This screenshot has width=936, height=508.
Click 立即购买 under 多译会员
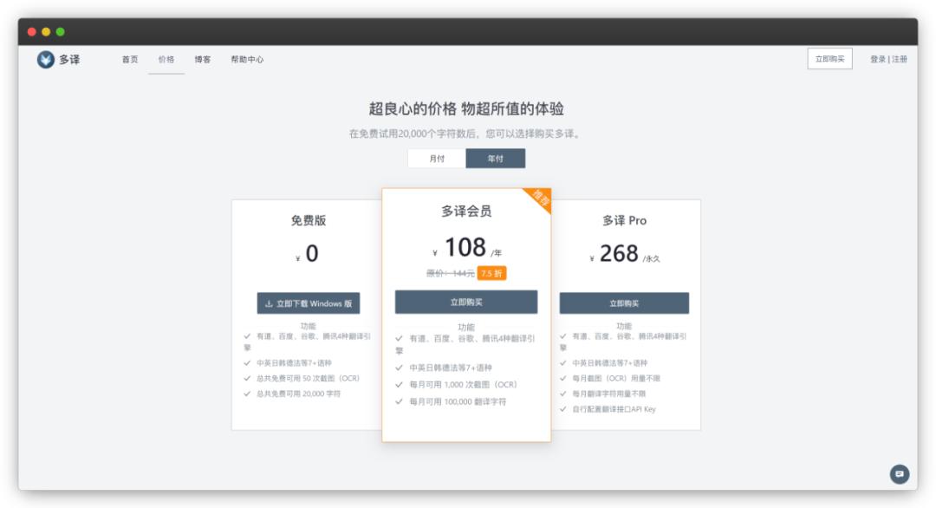point(466,302)
